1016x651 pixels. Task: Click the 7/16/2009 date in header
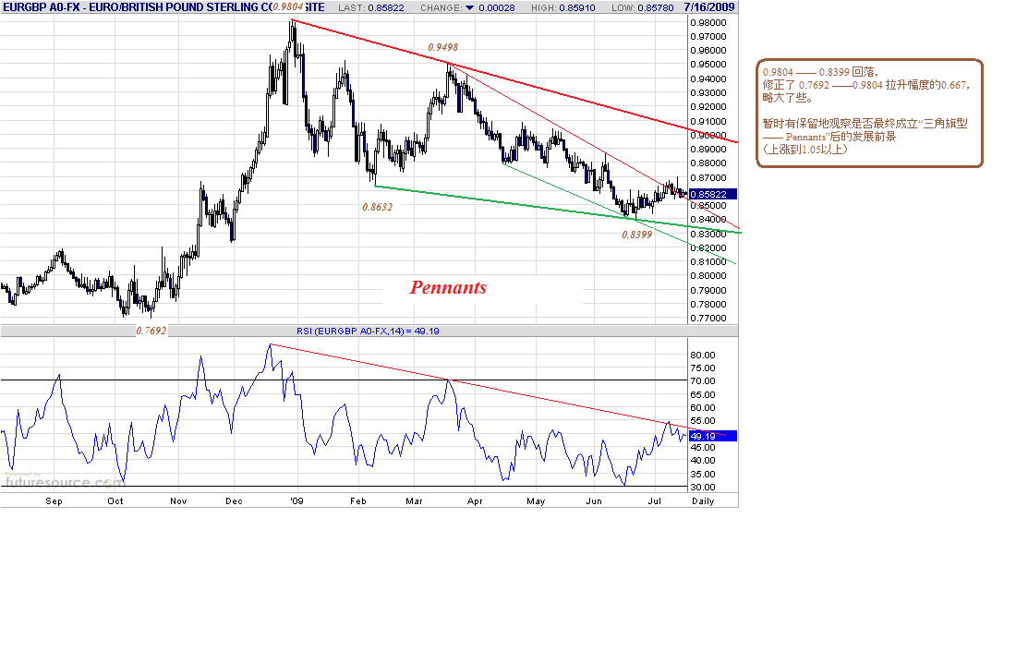tap(708, 7)
